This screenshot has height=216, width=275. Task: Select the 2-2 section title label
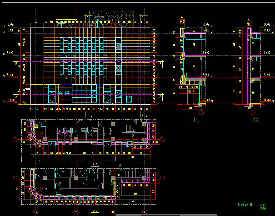(x=256, y=120)
